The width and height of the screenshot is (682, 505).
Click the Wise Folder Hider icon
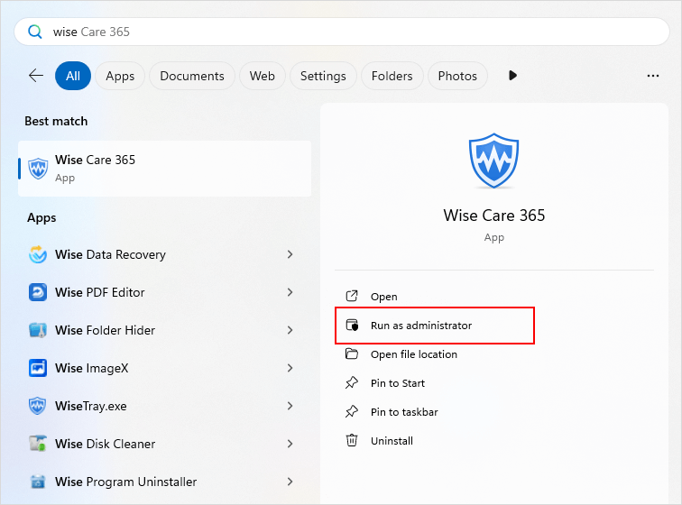(x=38, y=330)
